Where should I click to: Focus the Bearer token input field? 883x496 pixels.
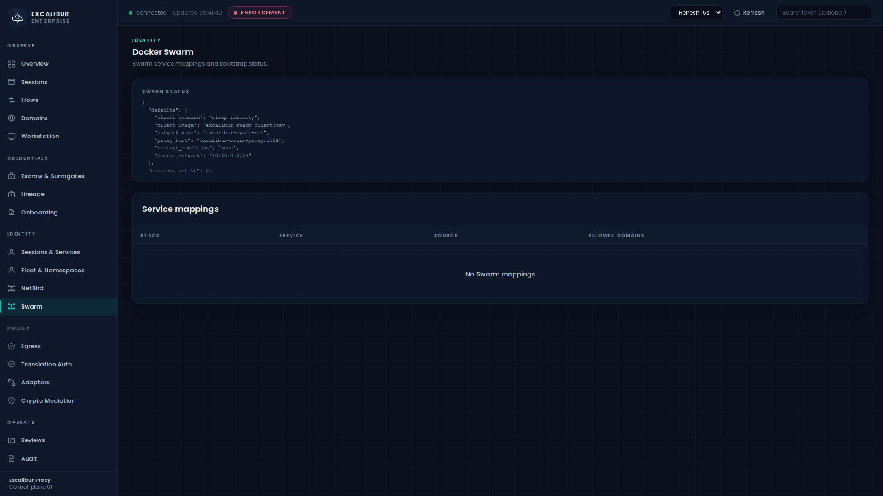click(x=823, y=13)
